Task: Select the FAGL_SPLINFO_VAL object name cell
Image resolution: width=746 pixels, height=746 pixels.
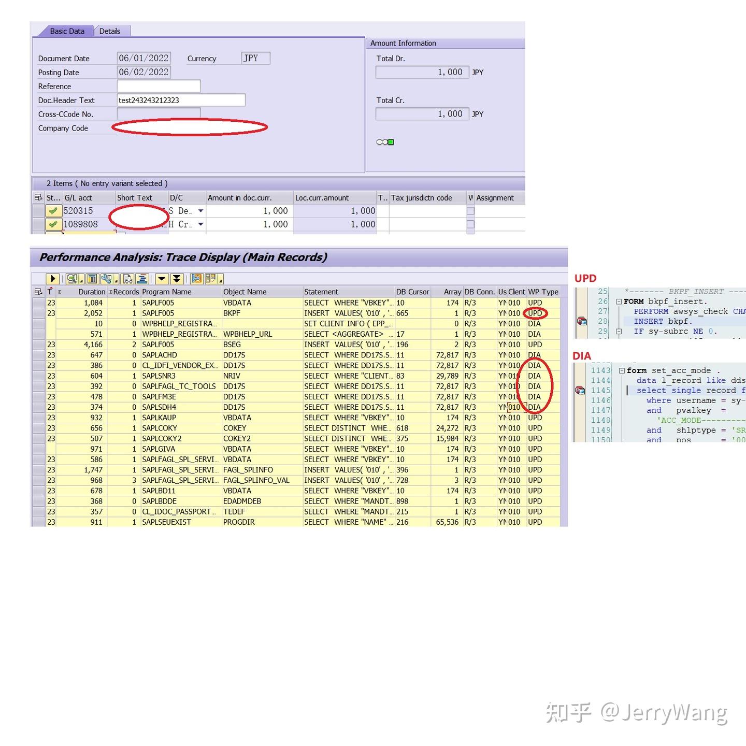Action: 262,480
